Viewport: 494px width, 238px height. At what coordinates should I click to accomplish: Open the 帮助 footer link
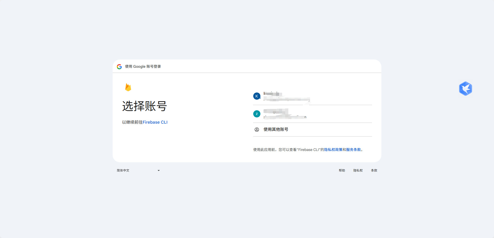(342, 171)
